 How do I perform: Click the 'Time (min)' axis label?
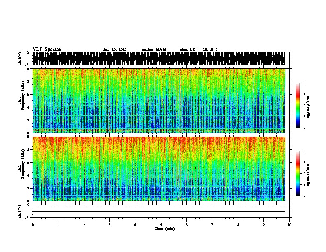point(165,229)
